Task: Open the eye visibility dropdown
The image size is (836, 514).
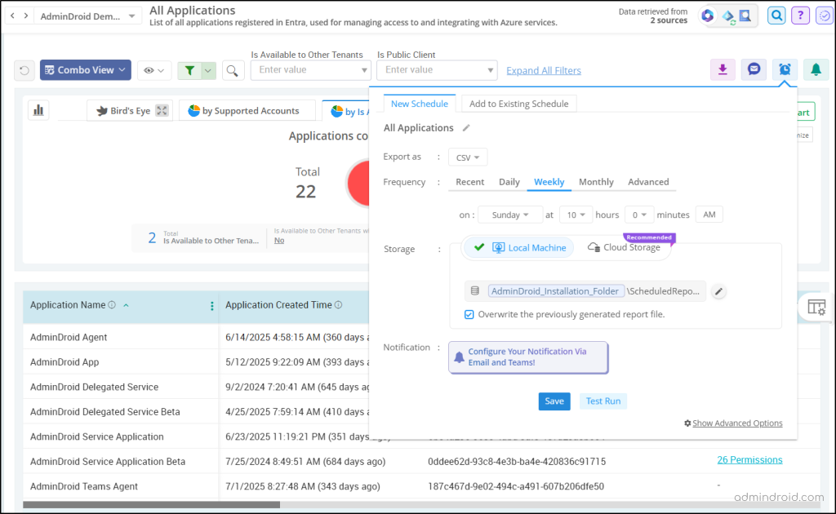Action: click(x=153, y=70)
